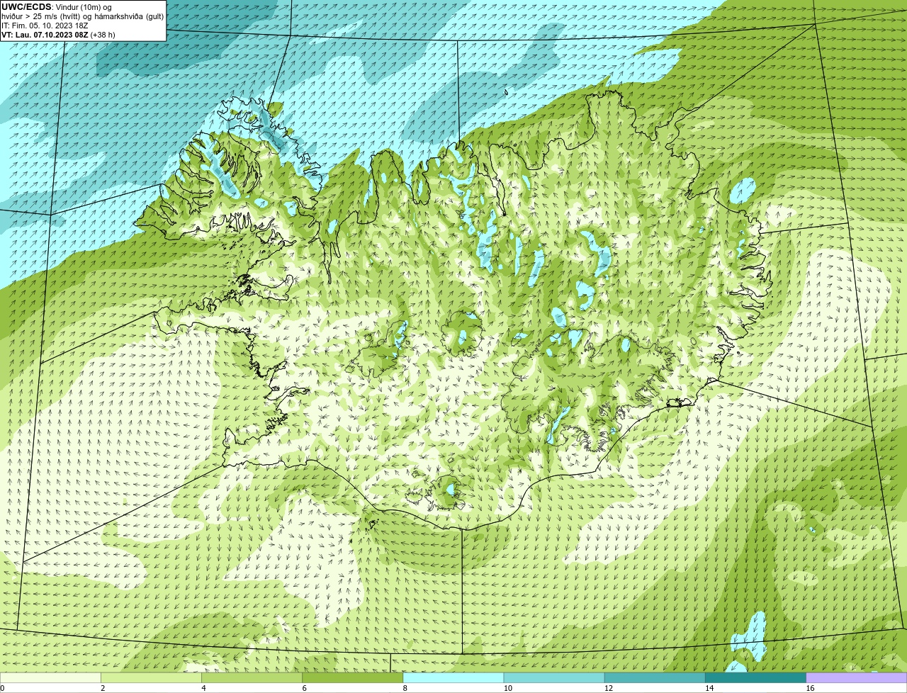The width and height of the screenshot is (907, 693).
Task: Click the legend tick label '8'
Action: pyautogui.click(x=405, y=688)
